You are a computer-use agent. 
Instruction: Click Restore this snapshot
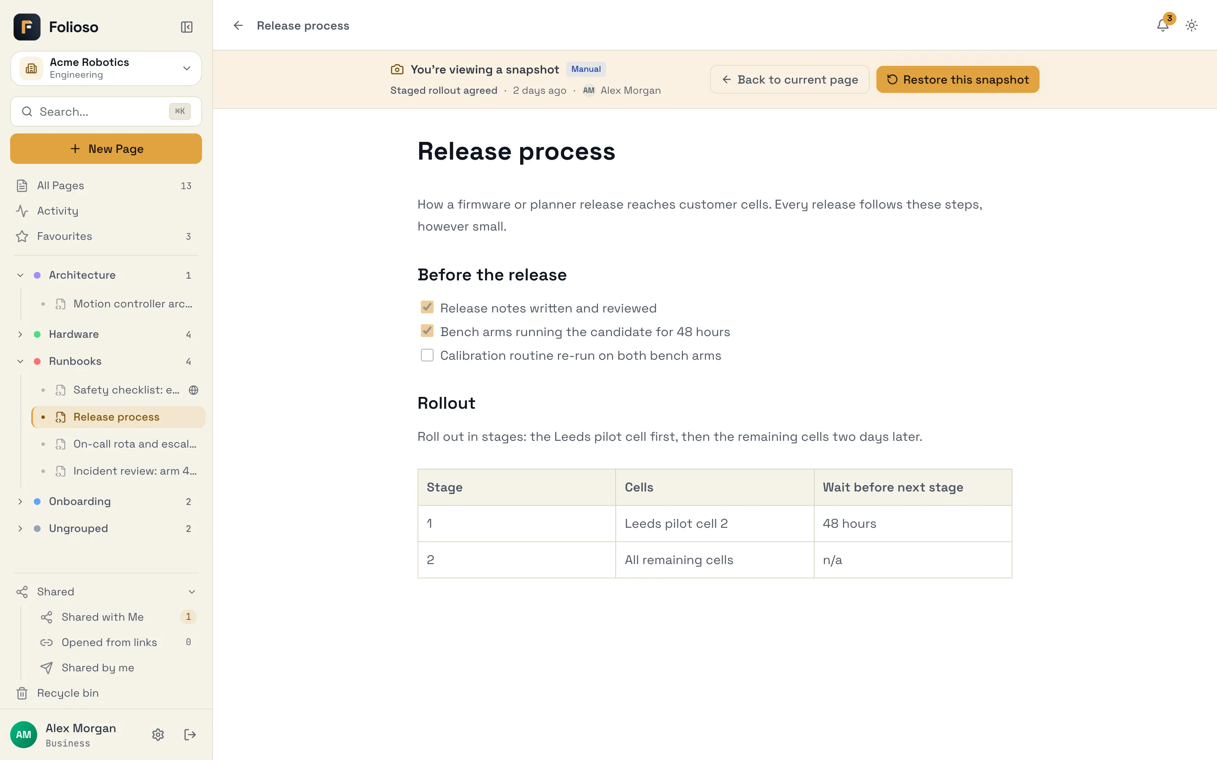pyautogui.click(x=958, y=79)
